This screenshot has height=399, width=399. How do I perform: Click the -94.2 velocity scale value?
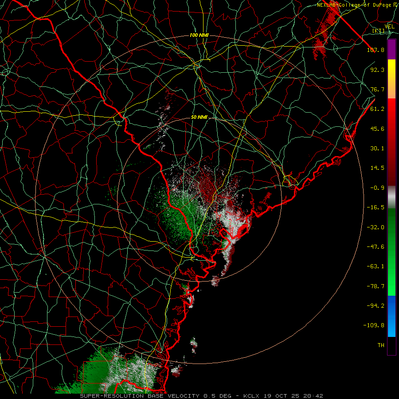pos(376,306)
